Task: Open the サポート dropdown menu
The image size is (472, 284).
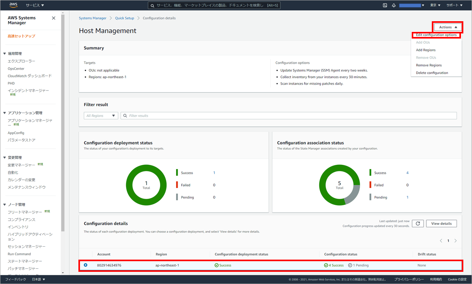Action: tap(455, 5)
